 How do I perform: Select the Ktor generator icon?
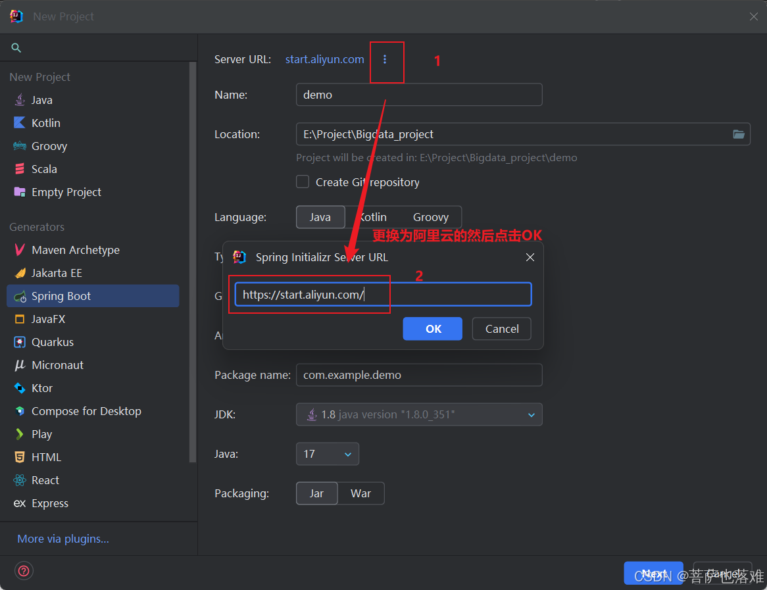tap(20, 388)
